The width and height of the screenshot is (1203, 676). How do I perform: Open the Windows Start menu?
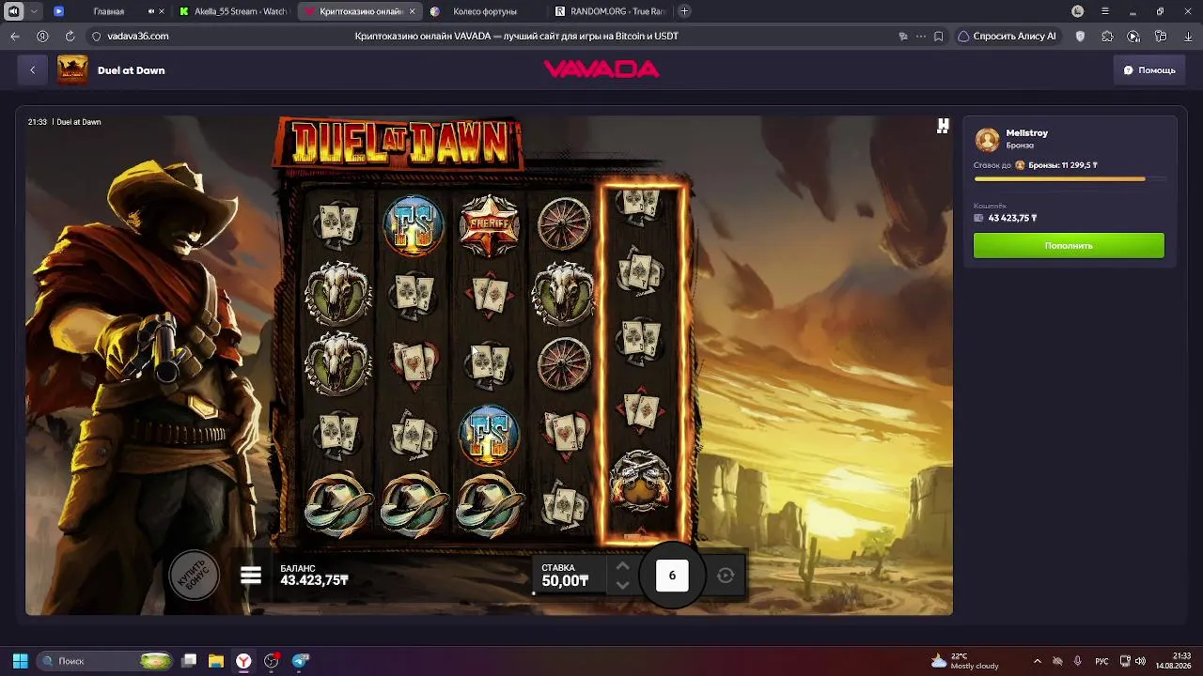tap(20, 661)
